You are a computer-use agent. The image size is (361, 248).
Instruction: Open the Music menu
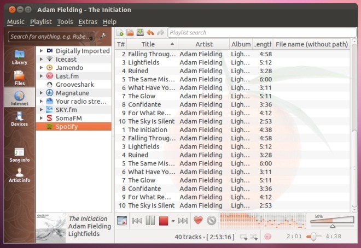pos(16,22)
